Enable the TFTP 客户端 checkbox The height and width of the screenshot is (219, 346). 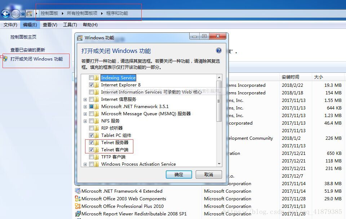(x=91, y=157)
